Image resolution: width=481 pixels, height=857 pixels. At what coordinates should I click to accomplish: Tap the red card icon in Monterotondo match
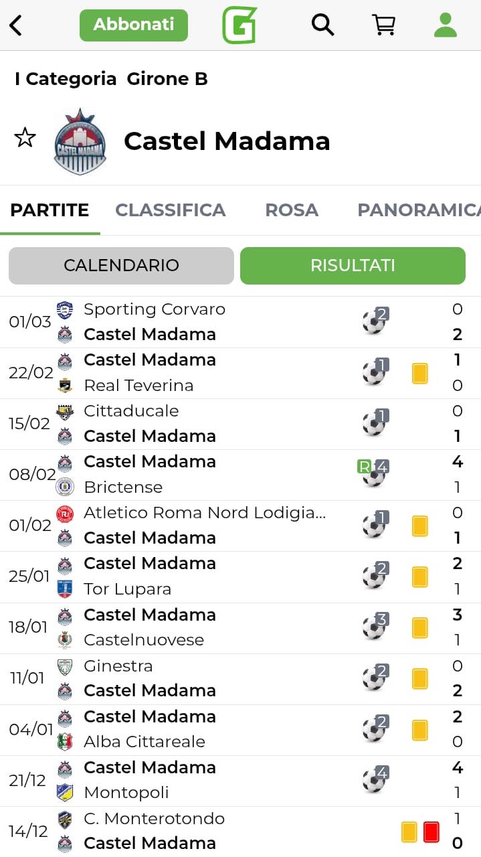(431, 832)
